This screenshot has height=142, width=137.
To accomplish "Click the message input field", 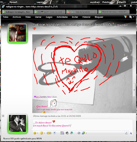I will tap(82, 125).
